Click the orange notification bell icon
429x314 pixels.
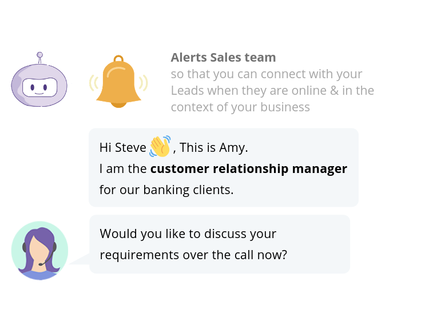118,83
